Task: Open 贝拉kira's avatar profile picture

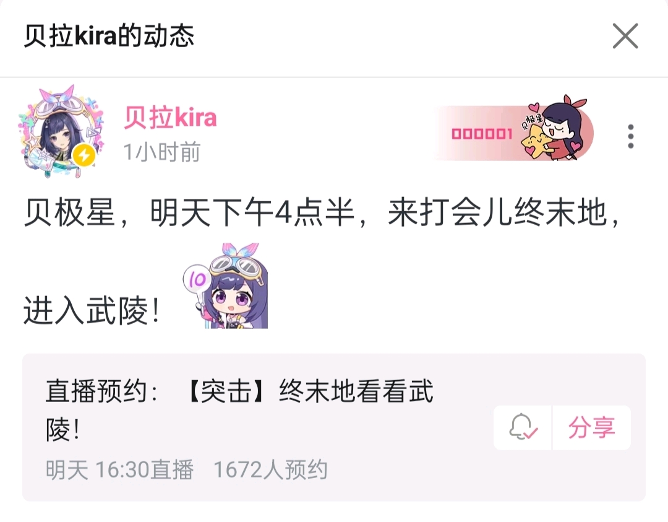Action: click(x=61, y=133)
